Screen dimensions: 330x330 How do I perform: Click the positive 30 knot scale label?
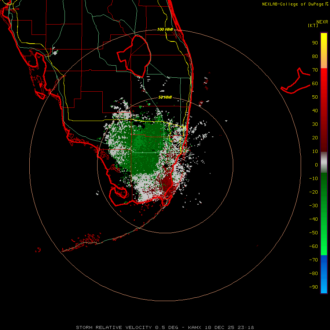point(315,124)
